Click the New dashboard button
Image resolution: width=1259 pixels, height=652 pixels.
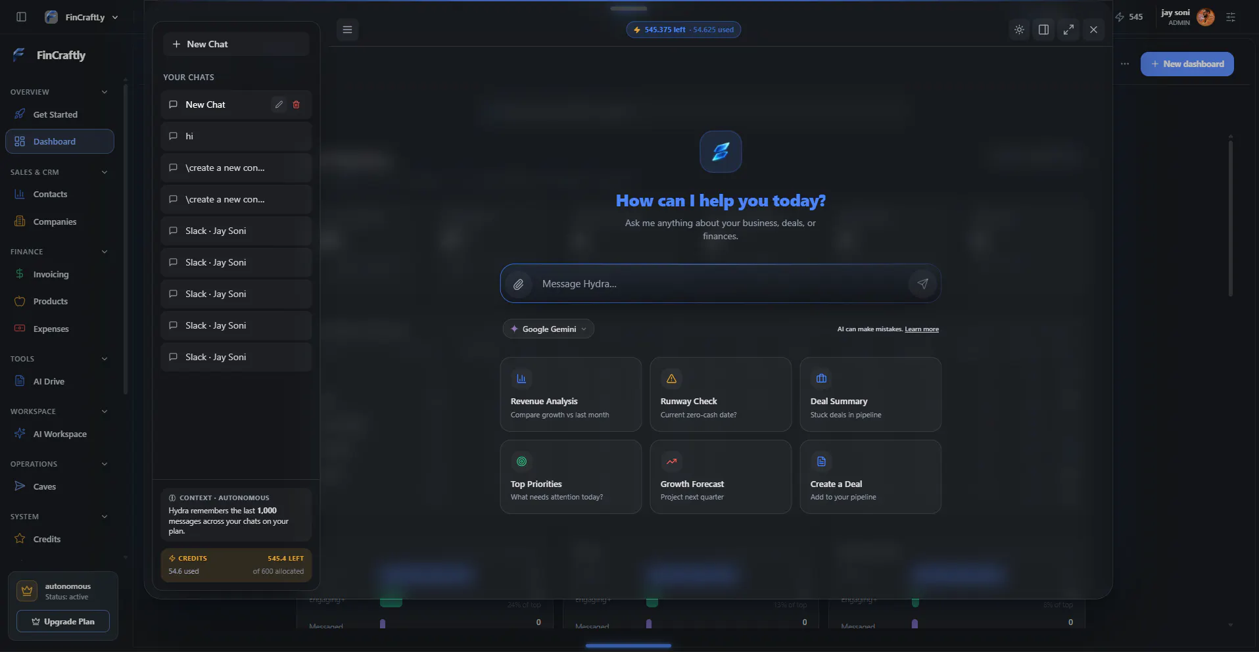[1187, 64]
